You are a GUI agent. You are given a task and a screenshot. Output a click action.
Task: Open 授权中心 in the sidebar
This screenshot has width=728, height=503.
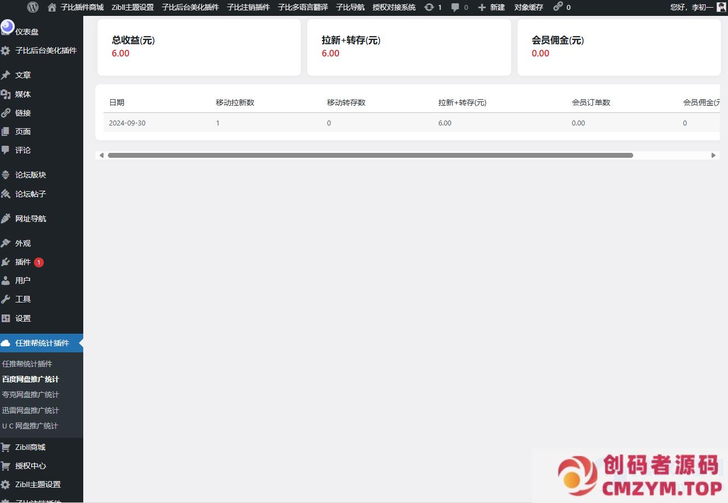[31, 466]
